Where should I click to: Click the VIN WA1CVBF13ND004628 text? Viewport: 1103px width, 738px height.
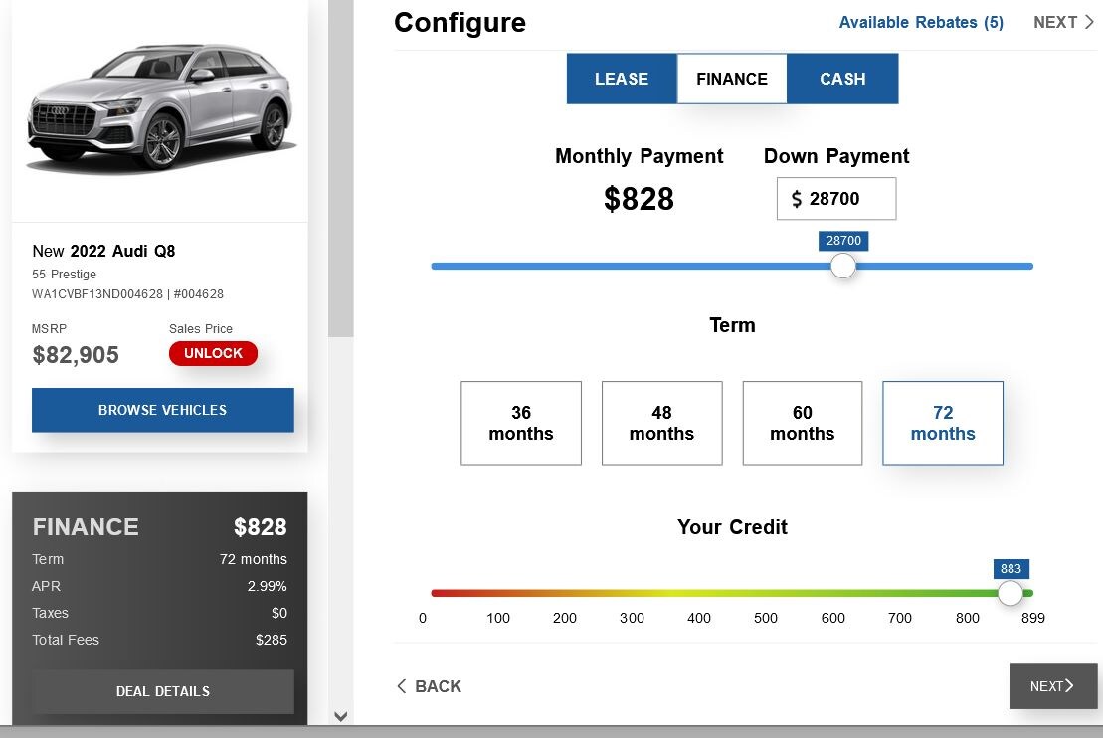[97, 294]
